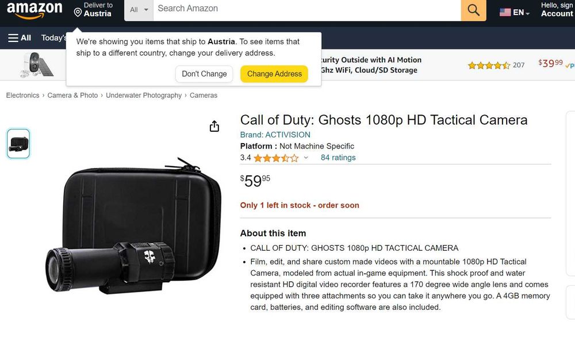Click the Deliver to Austria location pin

(x=78, y=13)
